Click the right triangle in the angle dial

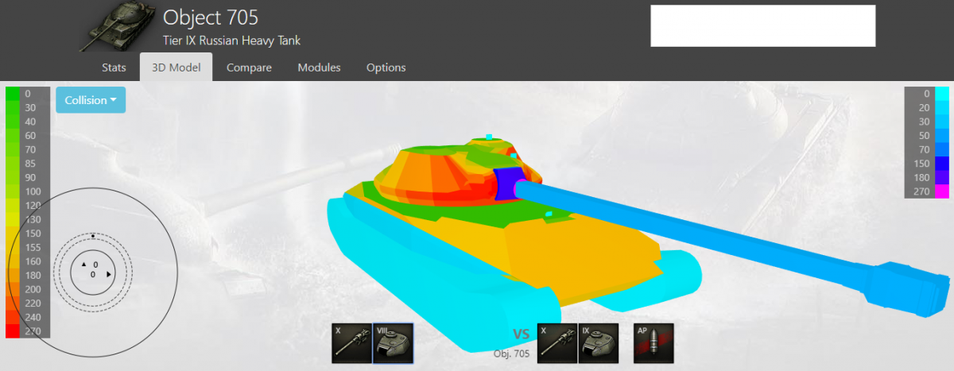pyautogui.click(x=109, y=274)
